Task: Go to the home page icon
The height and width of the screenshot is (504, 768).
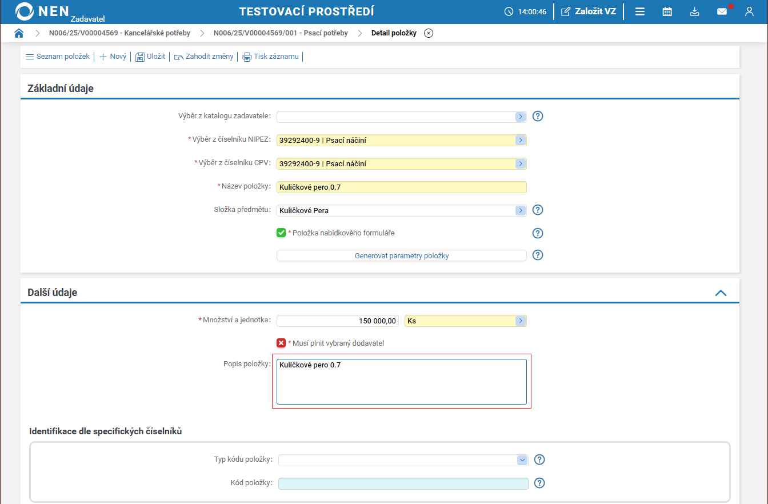Action: click(x=19, y=33)
